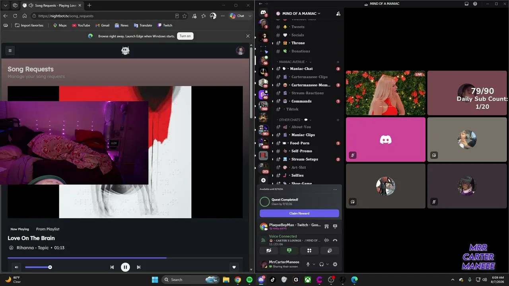Open the Translate bookmark in Edge

[x=143, y=25]
